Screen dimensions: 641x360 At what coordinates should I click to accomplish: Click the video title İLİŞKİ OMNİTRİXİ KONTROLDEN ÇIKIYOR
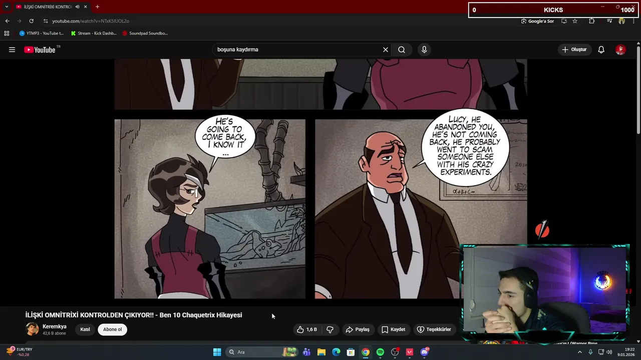134,315
